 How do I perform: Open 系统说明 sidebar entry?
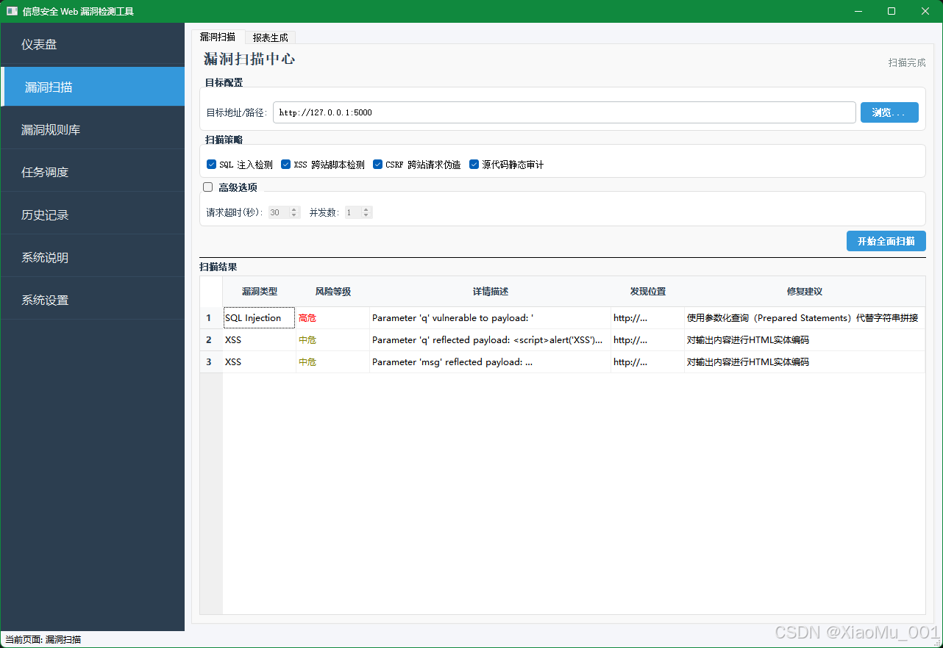pos(93,258)
